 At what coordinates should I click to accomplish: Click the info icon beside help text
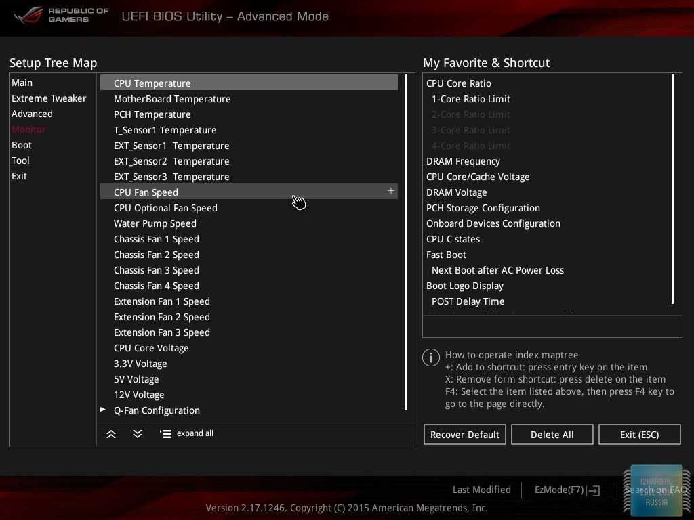[x=431, y=357]
